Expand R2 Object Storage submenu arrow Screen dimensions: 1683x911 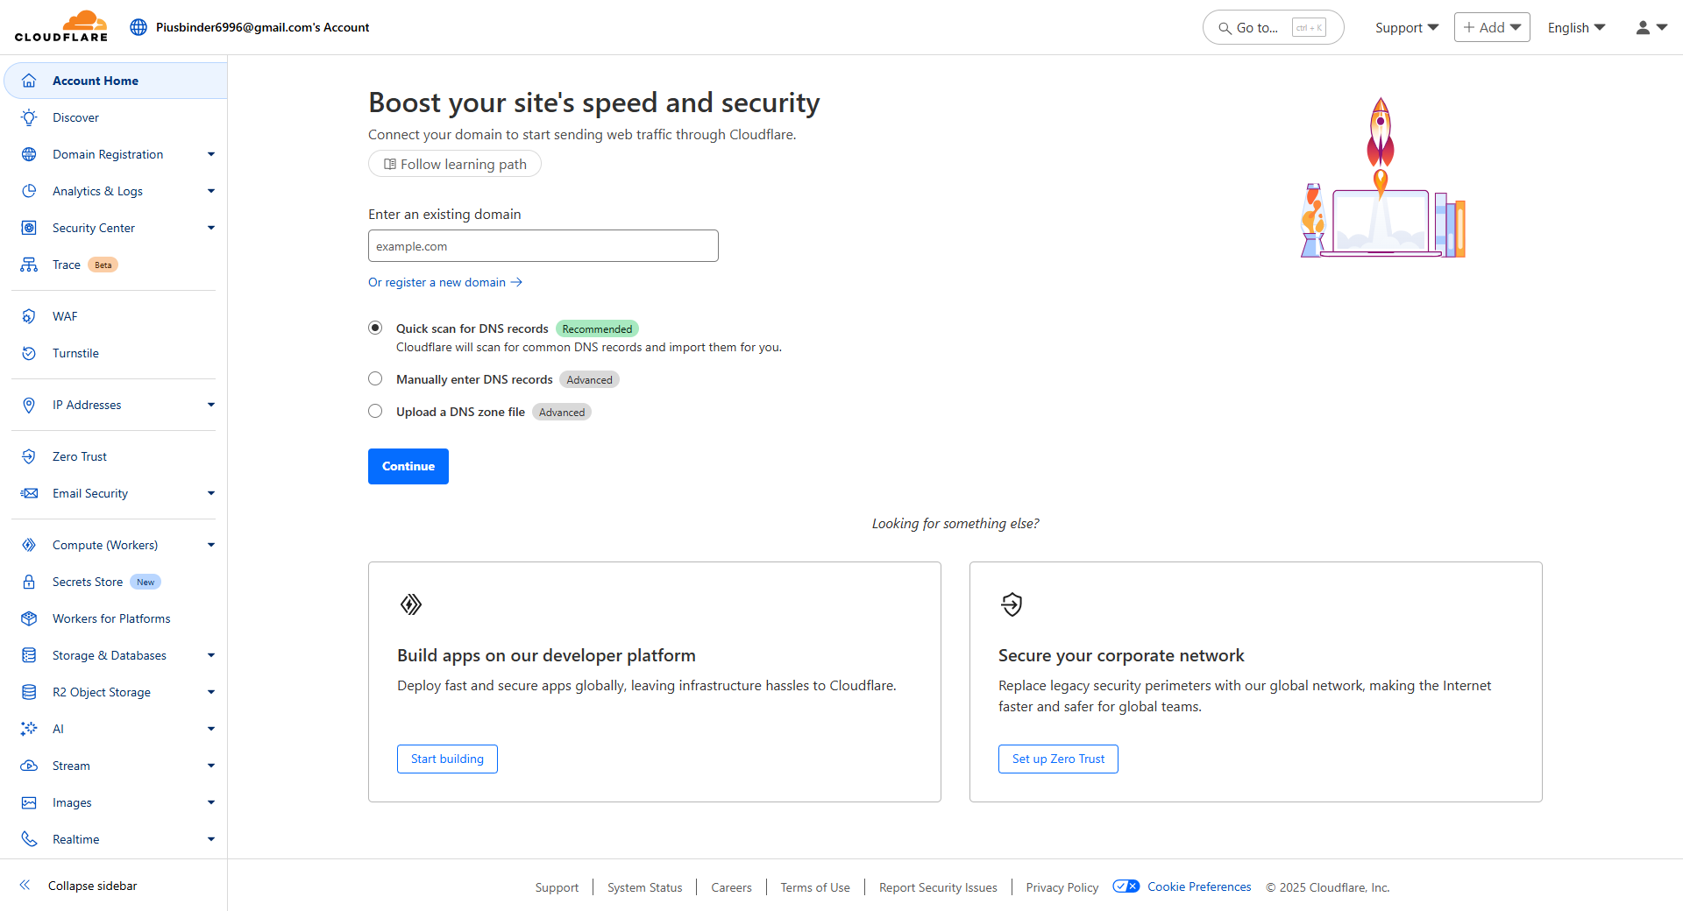[x=211, y=692]
